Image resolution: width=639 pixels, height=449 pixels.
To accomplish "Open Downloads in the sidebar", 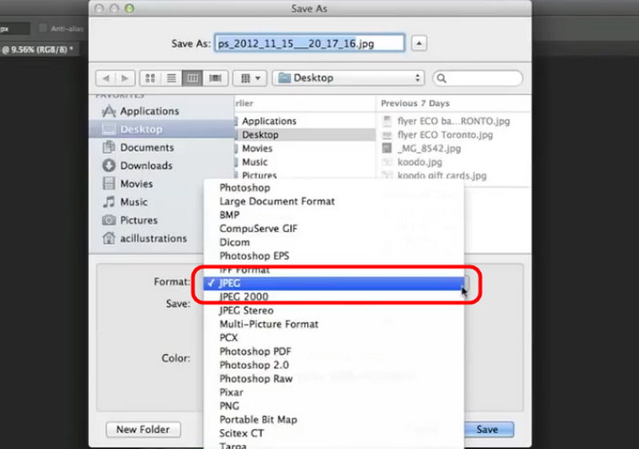I will coord(161,166).
